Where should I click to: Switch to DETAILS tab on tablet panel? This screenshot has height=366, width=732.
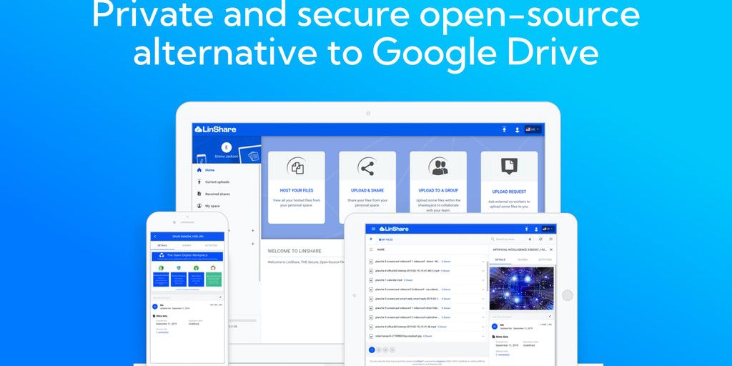500,259
